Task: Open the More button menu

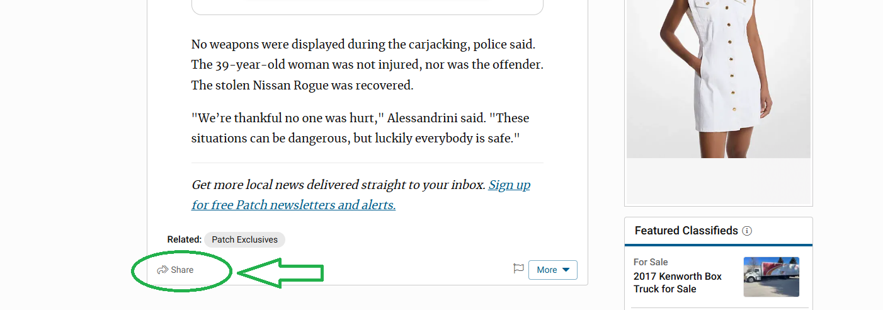Action: [553, 270]
